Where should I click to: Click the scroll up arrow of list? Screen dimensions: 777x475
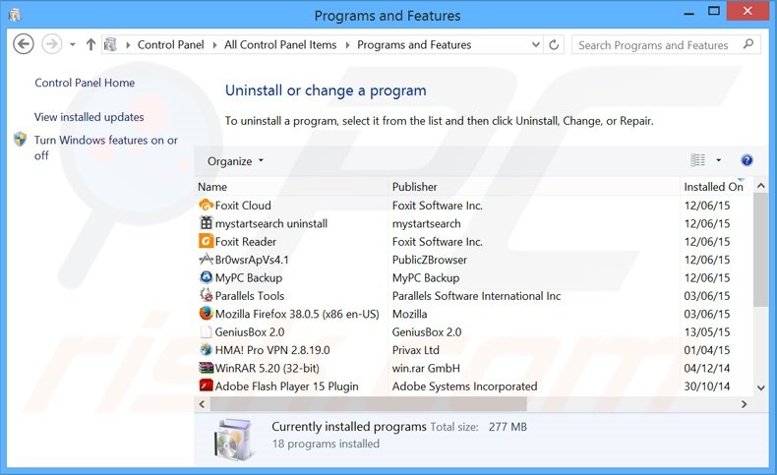point(761,186)
